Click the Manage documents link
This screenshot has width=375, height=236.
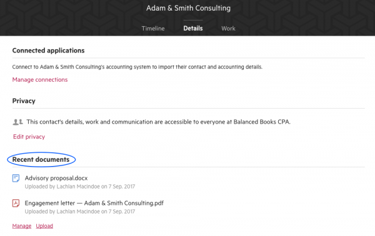(x=22, y=226)
